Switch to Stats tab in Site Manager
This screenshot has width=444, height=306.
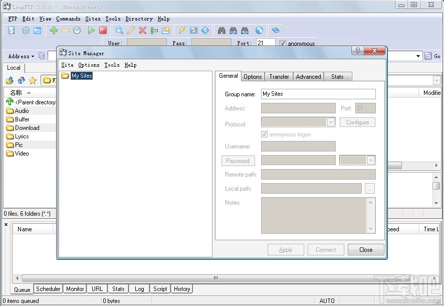point(337,76)
